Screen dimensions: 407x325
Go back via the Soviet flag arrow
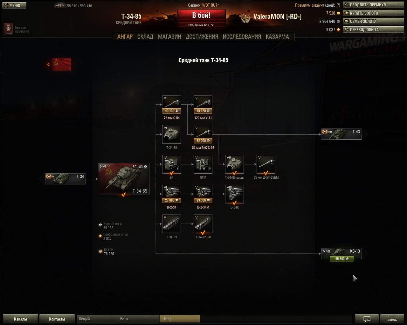point(59,64)
